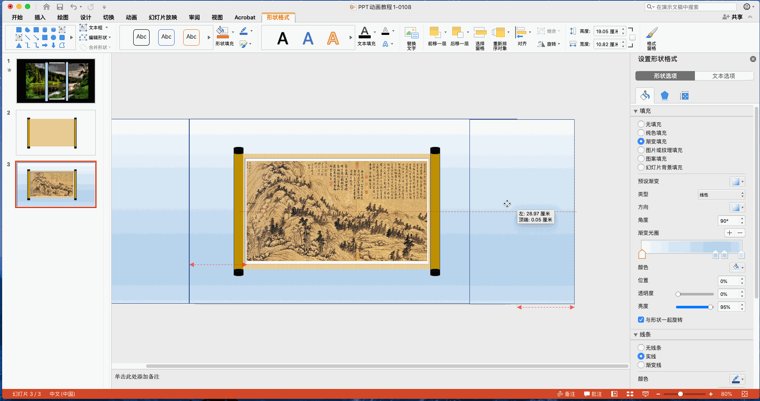
Task: Select 渐变线 gradient line radio
Action: click(x=641, y=365)
